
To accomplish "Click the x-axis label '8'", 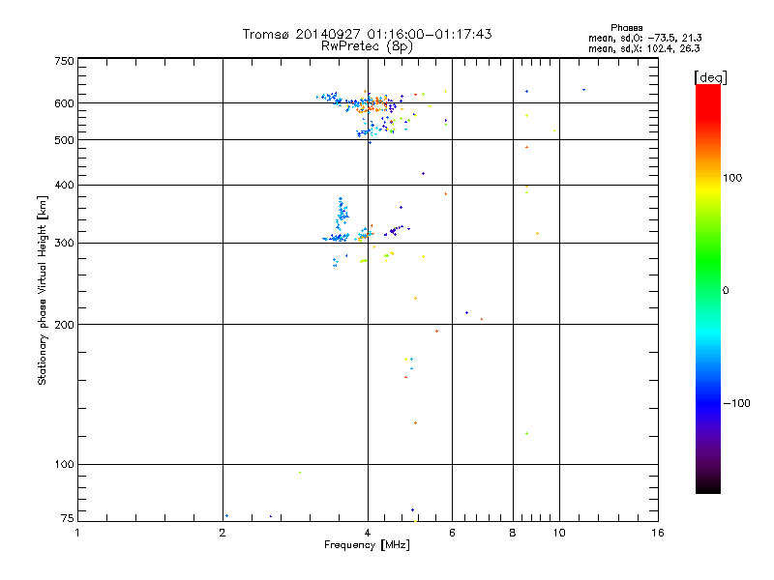I will coord(513,533).
